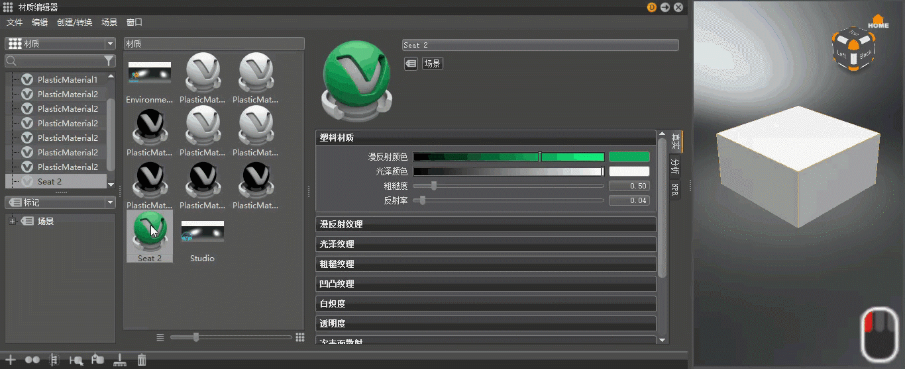Image resolution: width=905 pixels, height=369 pixels.
Task: Collapse the 塑料材质 section header
Action: [486, 138]
